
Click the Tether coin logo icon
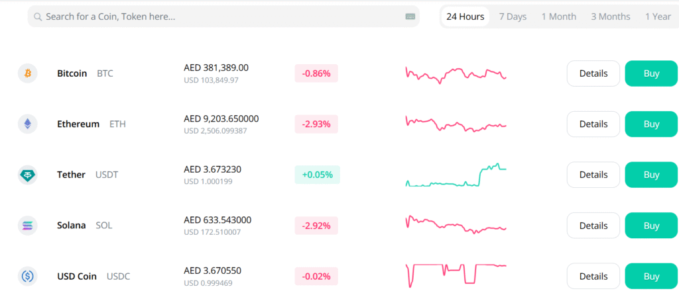[28, 175]
